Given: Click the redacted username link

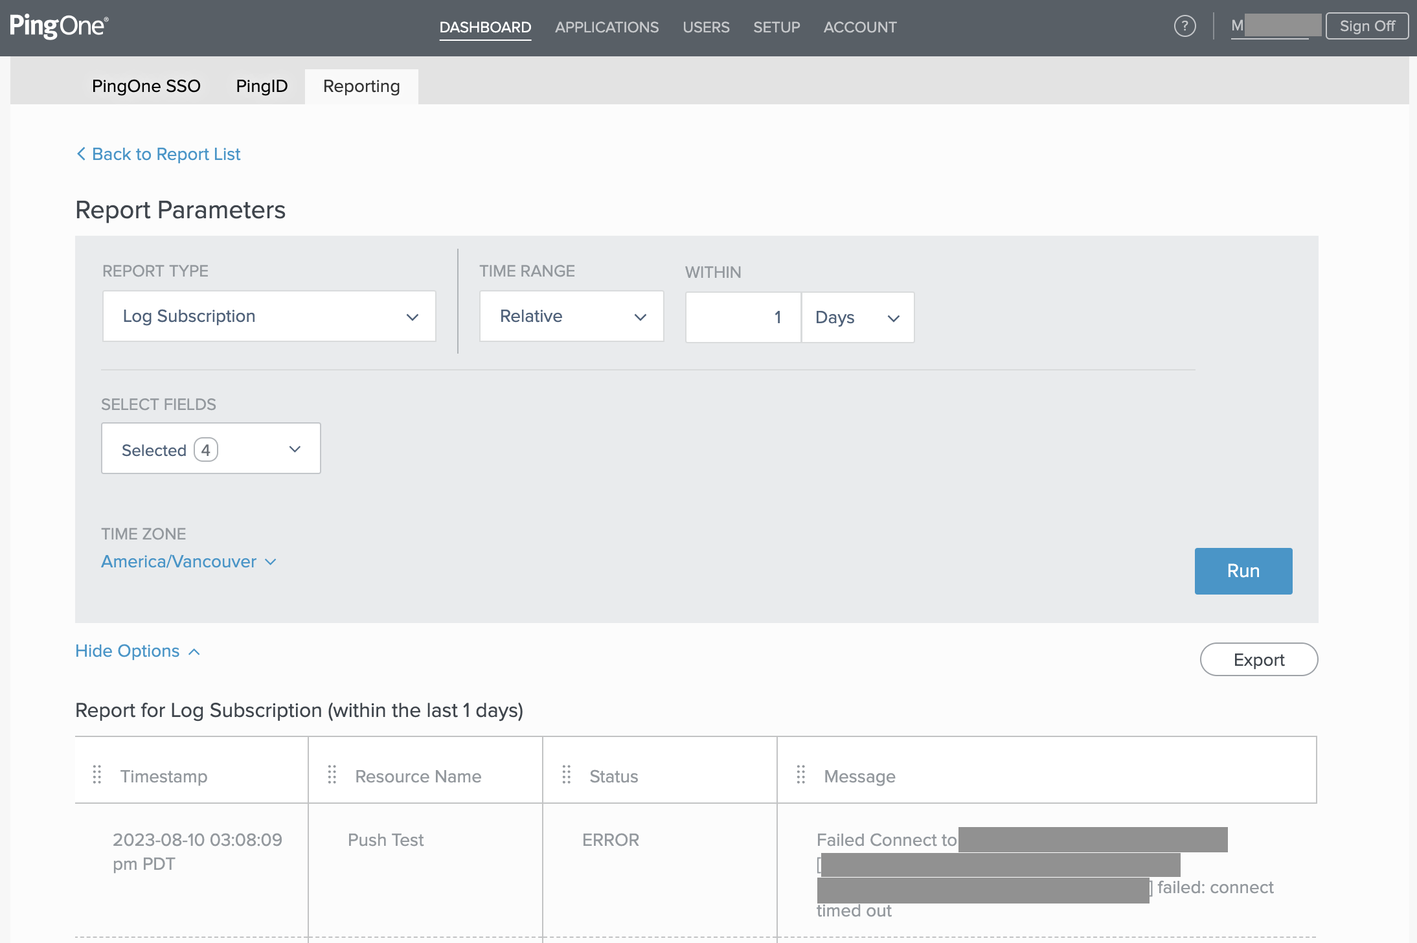Looking at the screenshot, I should [1276, 26].
